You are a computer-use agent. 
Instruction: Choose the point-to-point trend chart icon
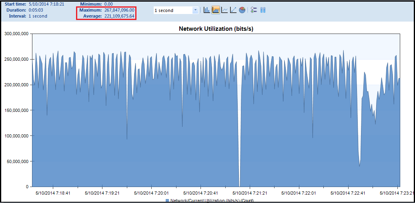click(x=233, y=10)
